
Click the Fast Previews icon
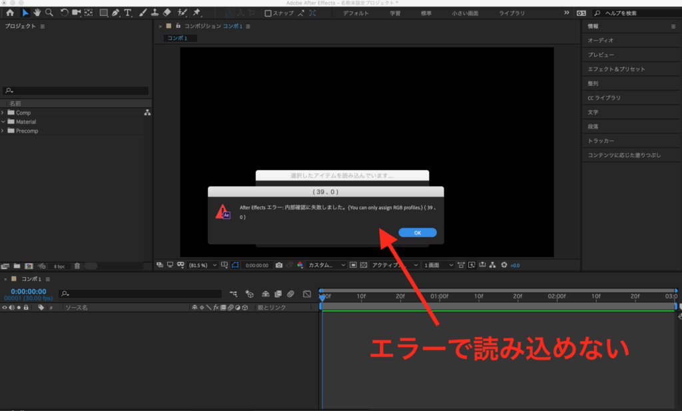point(472,265)
